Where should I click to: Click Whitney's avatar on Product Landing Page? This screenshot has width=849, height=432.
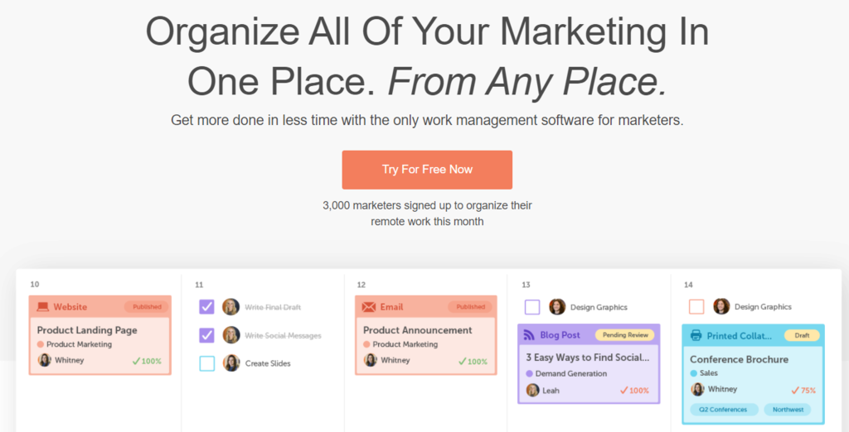[x=45, y=360]
